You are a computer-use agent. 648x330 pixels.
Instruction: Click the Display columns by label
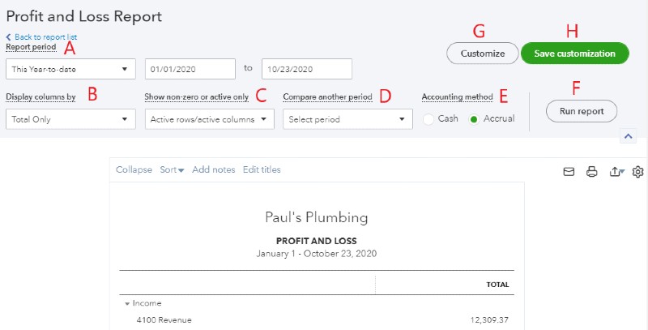click(x=40, y=96)
